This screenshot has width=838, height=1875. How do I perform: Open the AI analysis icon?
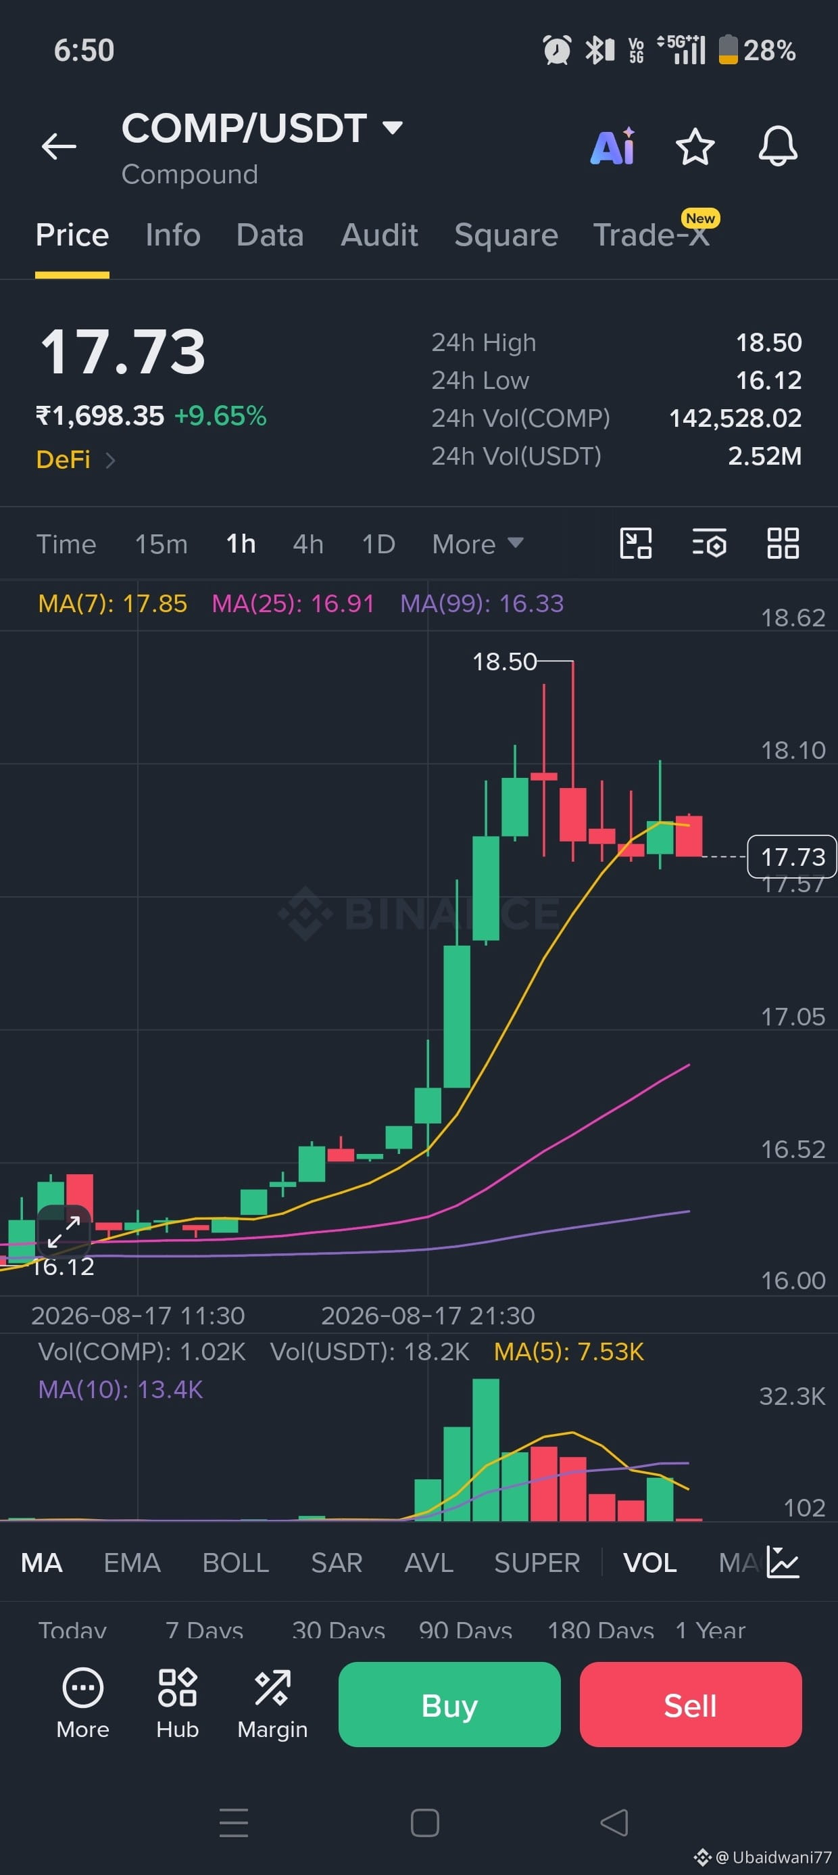point(613,146)
